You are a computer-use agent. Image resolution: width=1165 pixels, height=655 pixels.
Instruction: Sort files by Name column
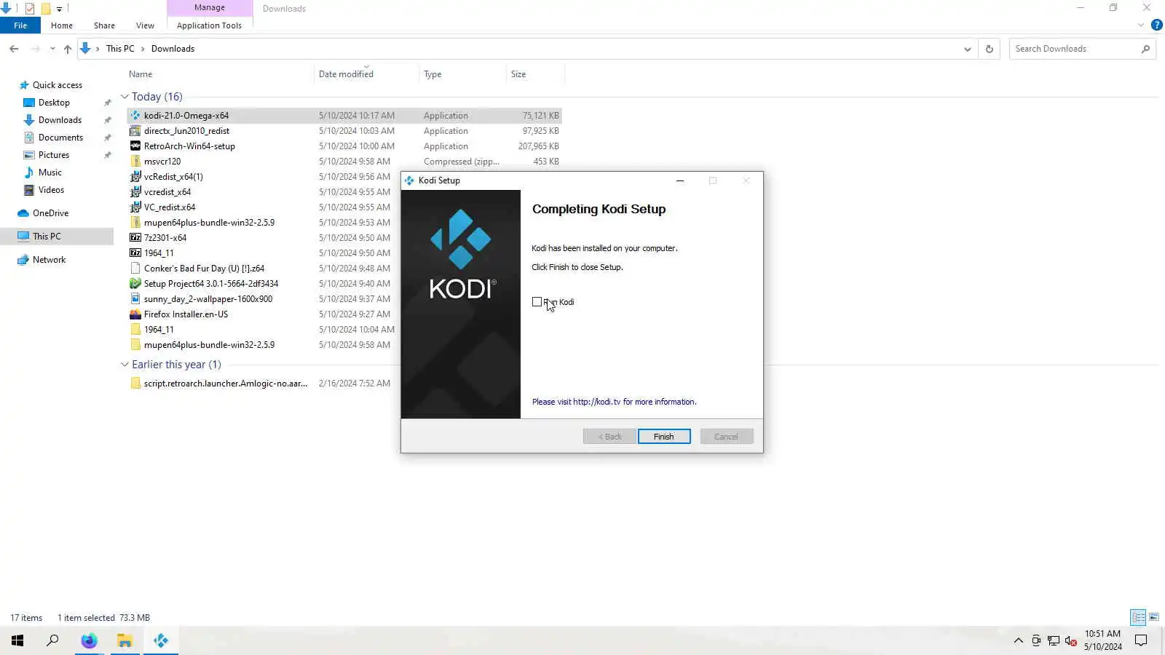coord(141,74)
